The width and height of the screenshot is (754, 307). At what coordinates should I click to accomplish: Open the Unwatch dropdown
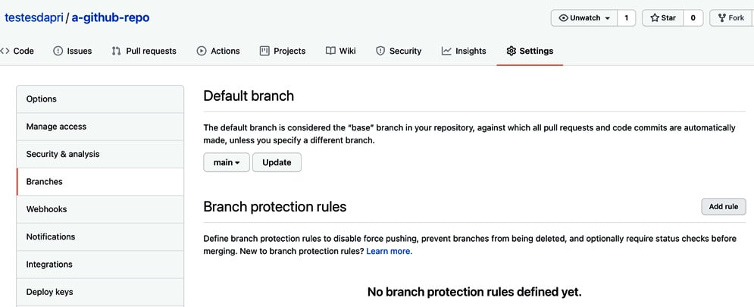[583, 17]
